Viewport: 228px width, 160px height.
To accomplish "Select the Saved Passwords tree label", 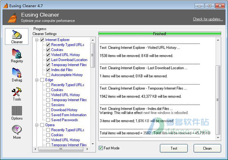I will click(x=65, y=120).
